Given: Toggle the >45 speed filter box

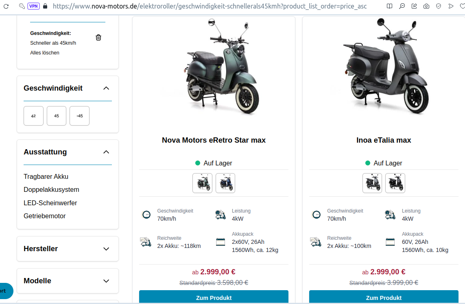Looking at the screenshot, I should [79, 116].
